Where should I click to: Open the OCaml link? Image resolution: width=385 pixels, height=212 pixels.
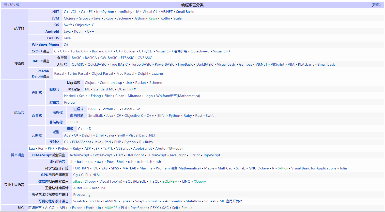pos(123,89)
